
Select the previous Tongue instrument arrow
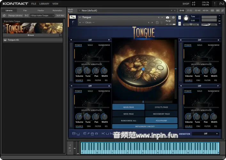pyautogui.click(x=159, y=18)
